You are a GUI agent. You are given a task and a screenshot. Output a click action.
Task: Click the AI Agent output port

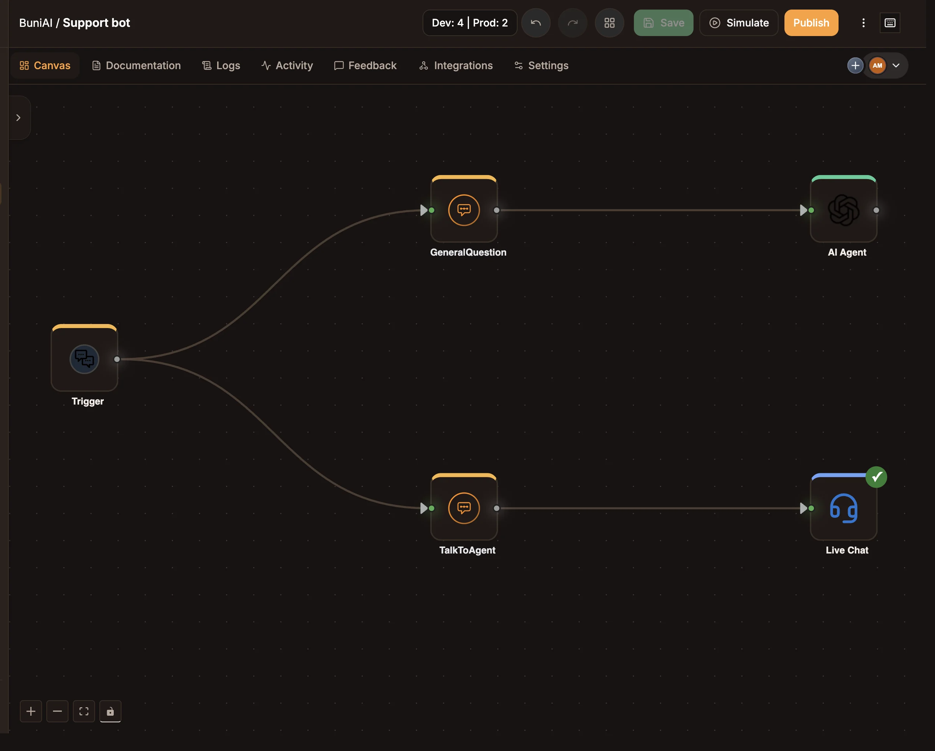coord(876,210)
